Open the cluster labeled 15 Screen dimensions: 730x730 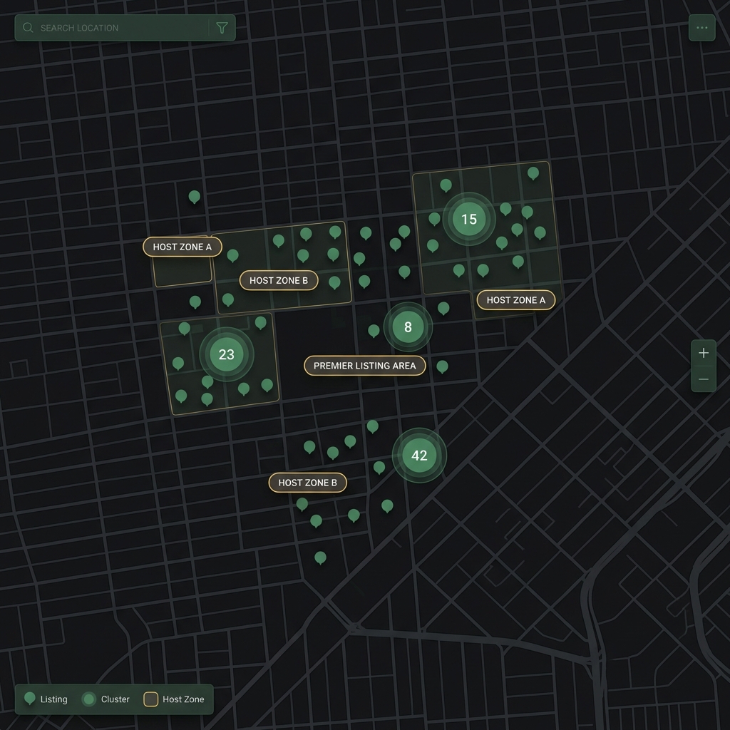coord(468,220)
